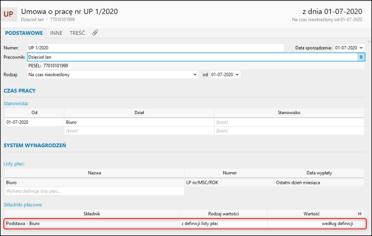Expand the Data sporządzenia date dropdown

(x=361, y=48)
